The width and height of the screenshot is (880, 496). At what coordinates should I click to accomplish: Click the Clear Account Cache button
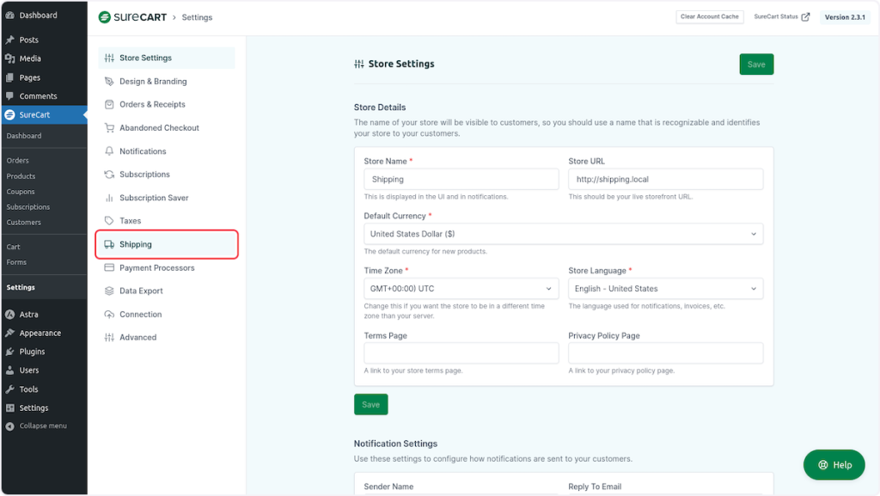[709, 16]
